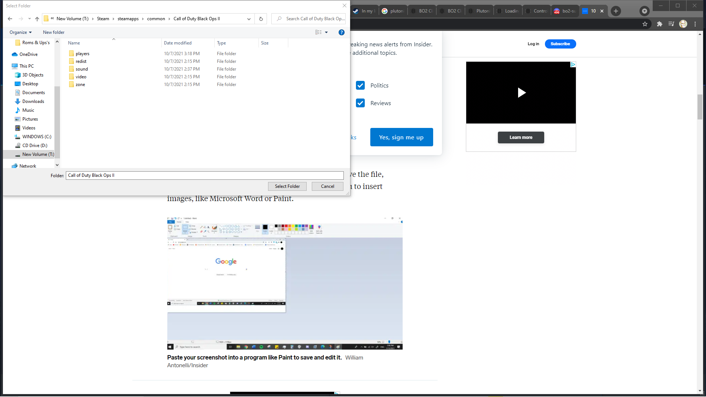Open Music in navigation pane
The width and height of the screenshot is (706, 397).
click(x=28, y=110)
